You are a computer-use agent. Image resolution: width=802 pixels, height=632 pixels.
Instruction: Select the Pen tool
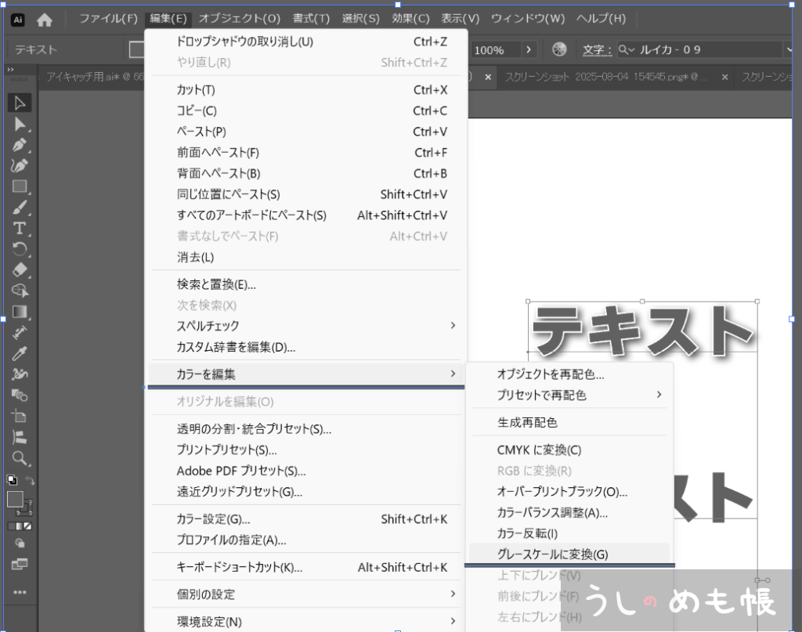pos(20,145)
